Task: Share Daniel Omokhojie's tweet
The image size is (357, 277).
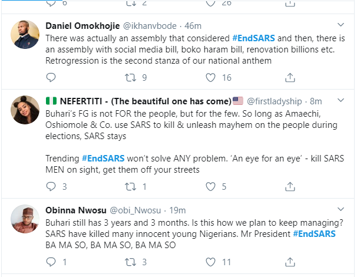Action: coord(289,77)
